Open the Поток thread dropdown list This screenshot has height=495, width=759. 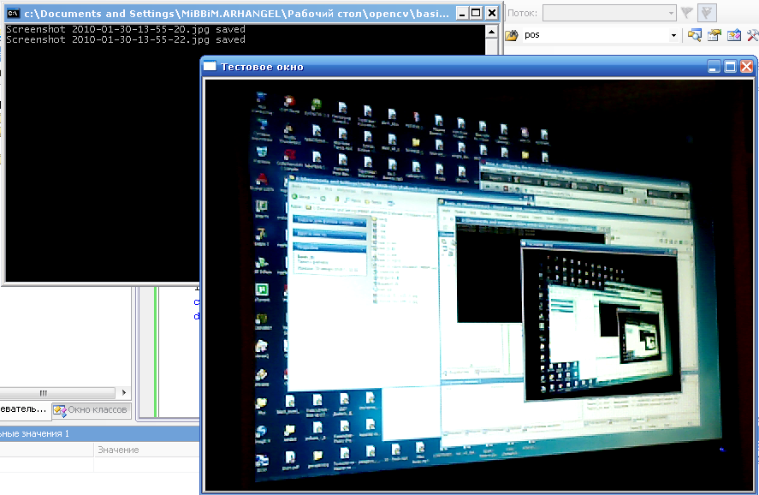[609, 13]
